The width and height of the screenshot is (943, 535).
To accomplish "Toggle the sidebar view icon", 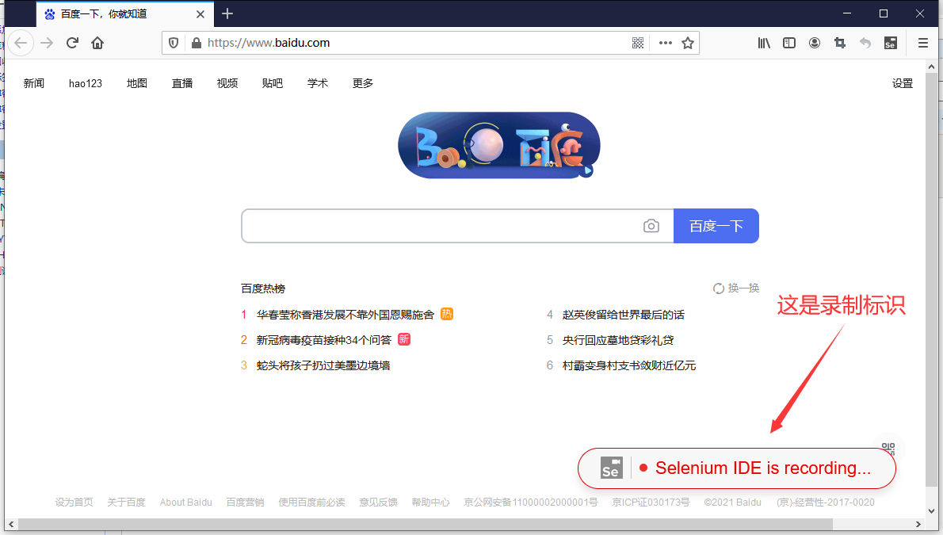I will 789,43.
